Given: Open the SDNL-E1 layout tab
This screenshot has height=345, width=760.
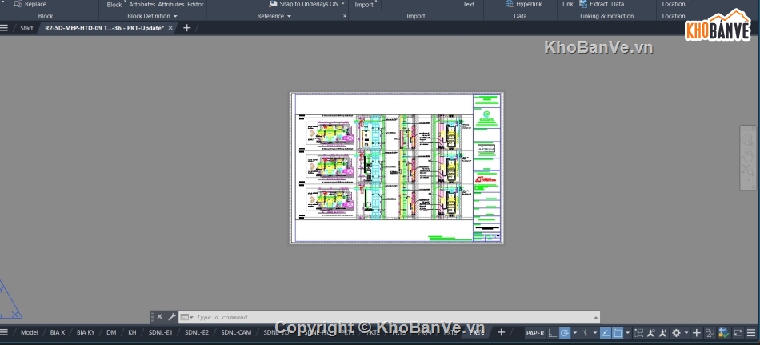Looking at the screenshot, I should [160, 332].
